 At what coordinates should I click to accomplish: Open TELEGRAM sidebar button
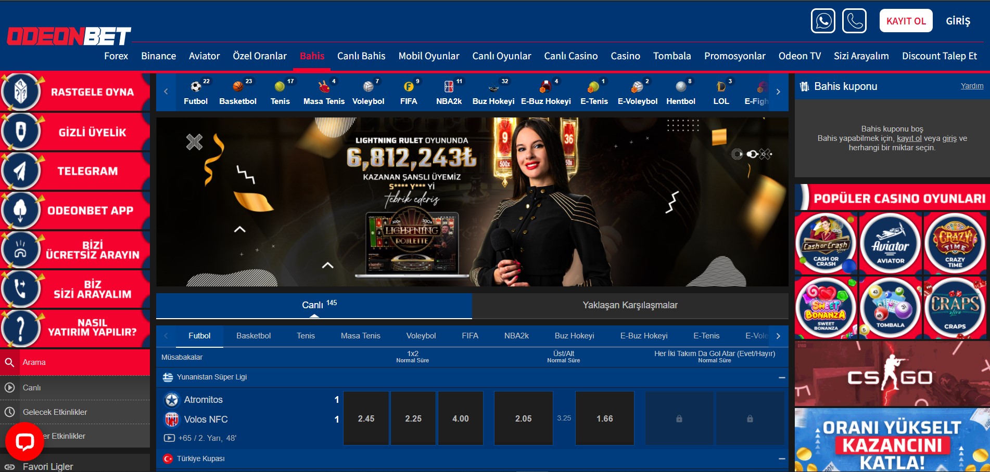(75, 171)
